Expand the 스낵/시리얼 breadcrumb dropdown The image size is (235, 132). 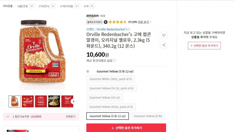click(x=77, y=6)
